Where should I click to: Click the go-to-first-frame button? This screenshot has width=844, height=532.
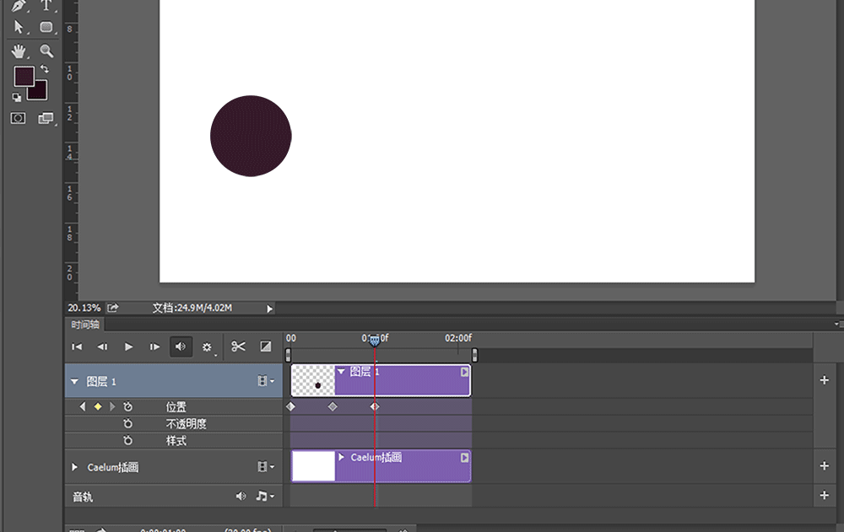(x=77, y=346)
